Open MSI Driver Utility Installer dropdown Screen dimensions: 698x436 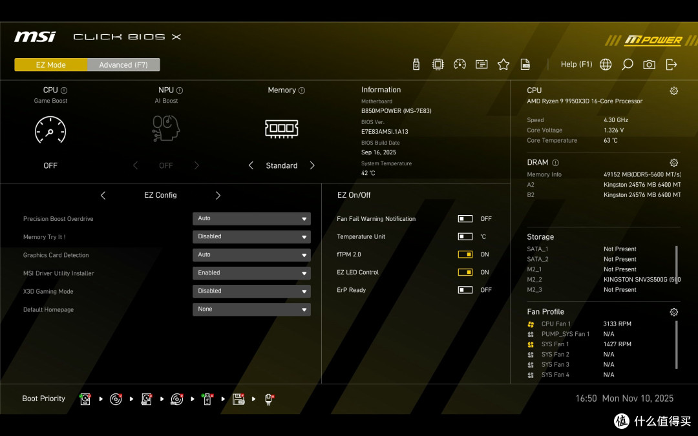click(251, 273)
